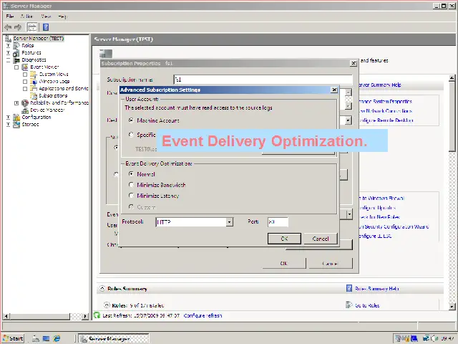
Task: Open the File menu
Action: click(9, 16)
